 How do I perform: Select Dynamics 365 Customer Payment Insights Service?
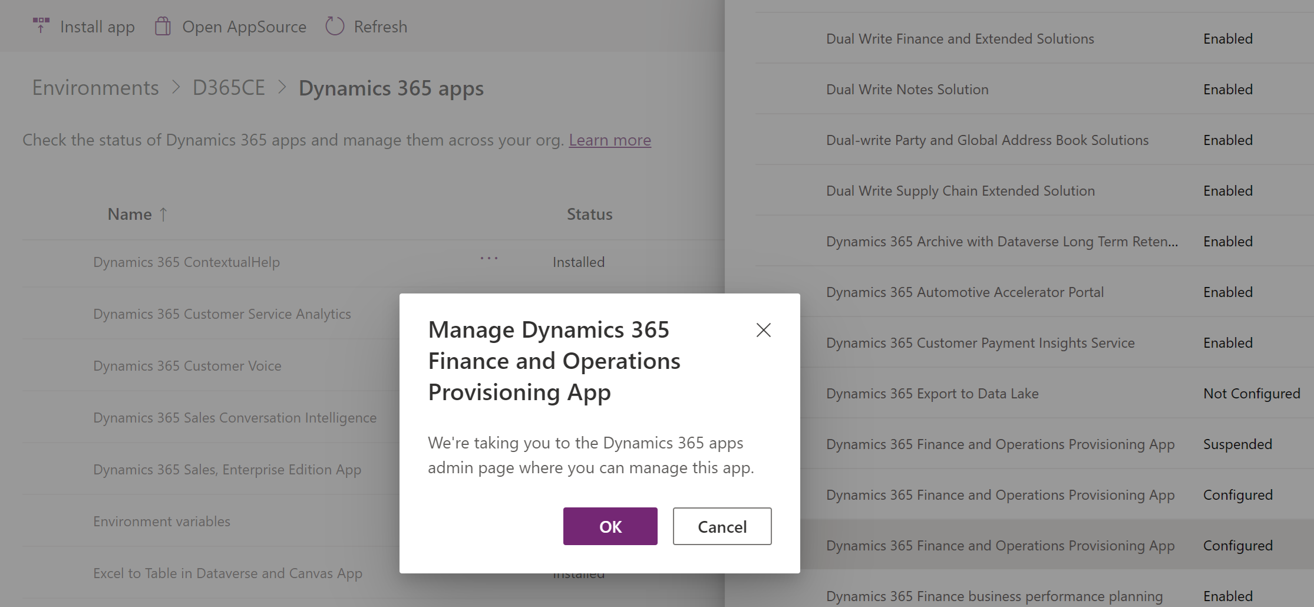pyautogui.click(x=980, y=343)
